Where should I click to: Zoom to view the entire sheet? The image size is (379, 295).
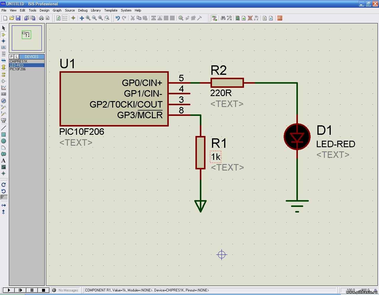click(x=100, y=18)
